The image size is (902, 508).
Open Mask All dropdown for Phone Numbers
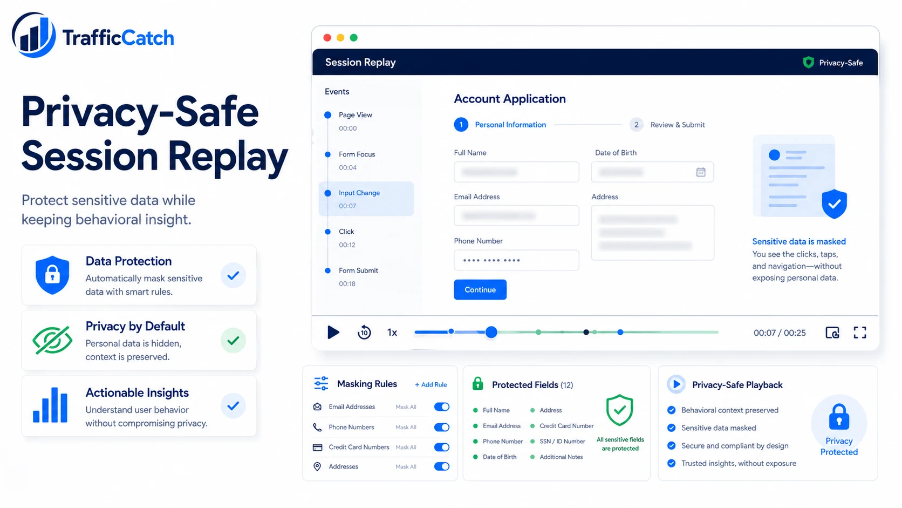[406, 427]
